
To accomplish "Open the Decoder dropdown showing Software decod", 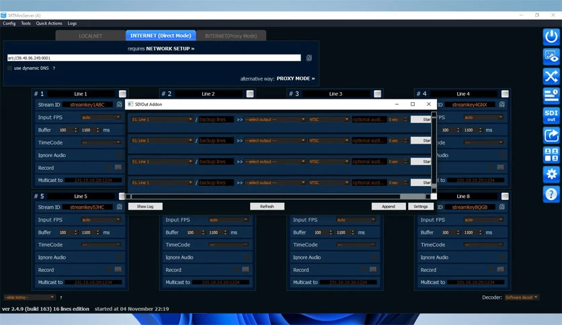I will pyautogui.click(x=522, y=297).
